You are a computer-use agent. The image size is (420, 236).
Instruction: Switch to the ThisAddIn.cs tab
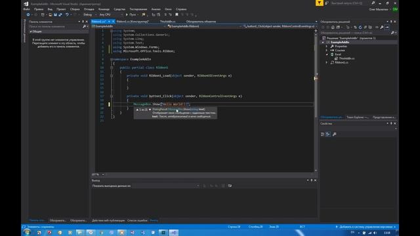coord(168,22)
